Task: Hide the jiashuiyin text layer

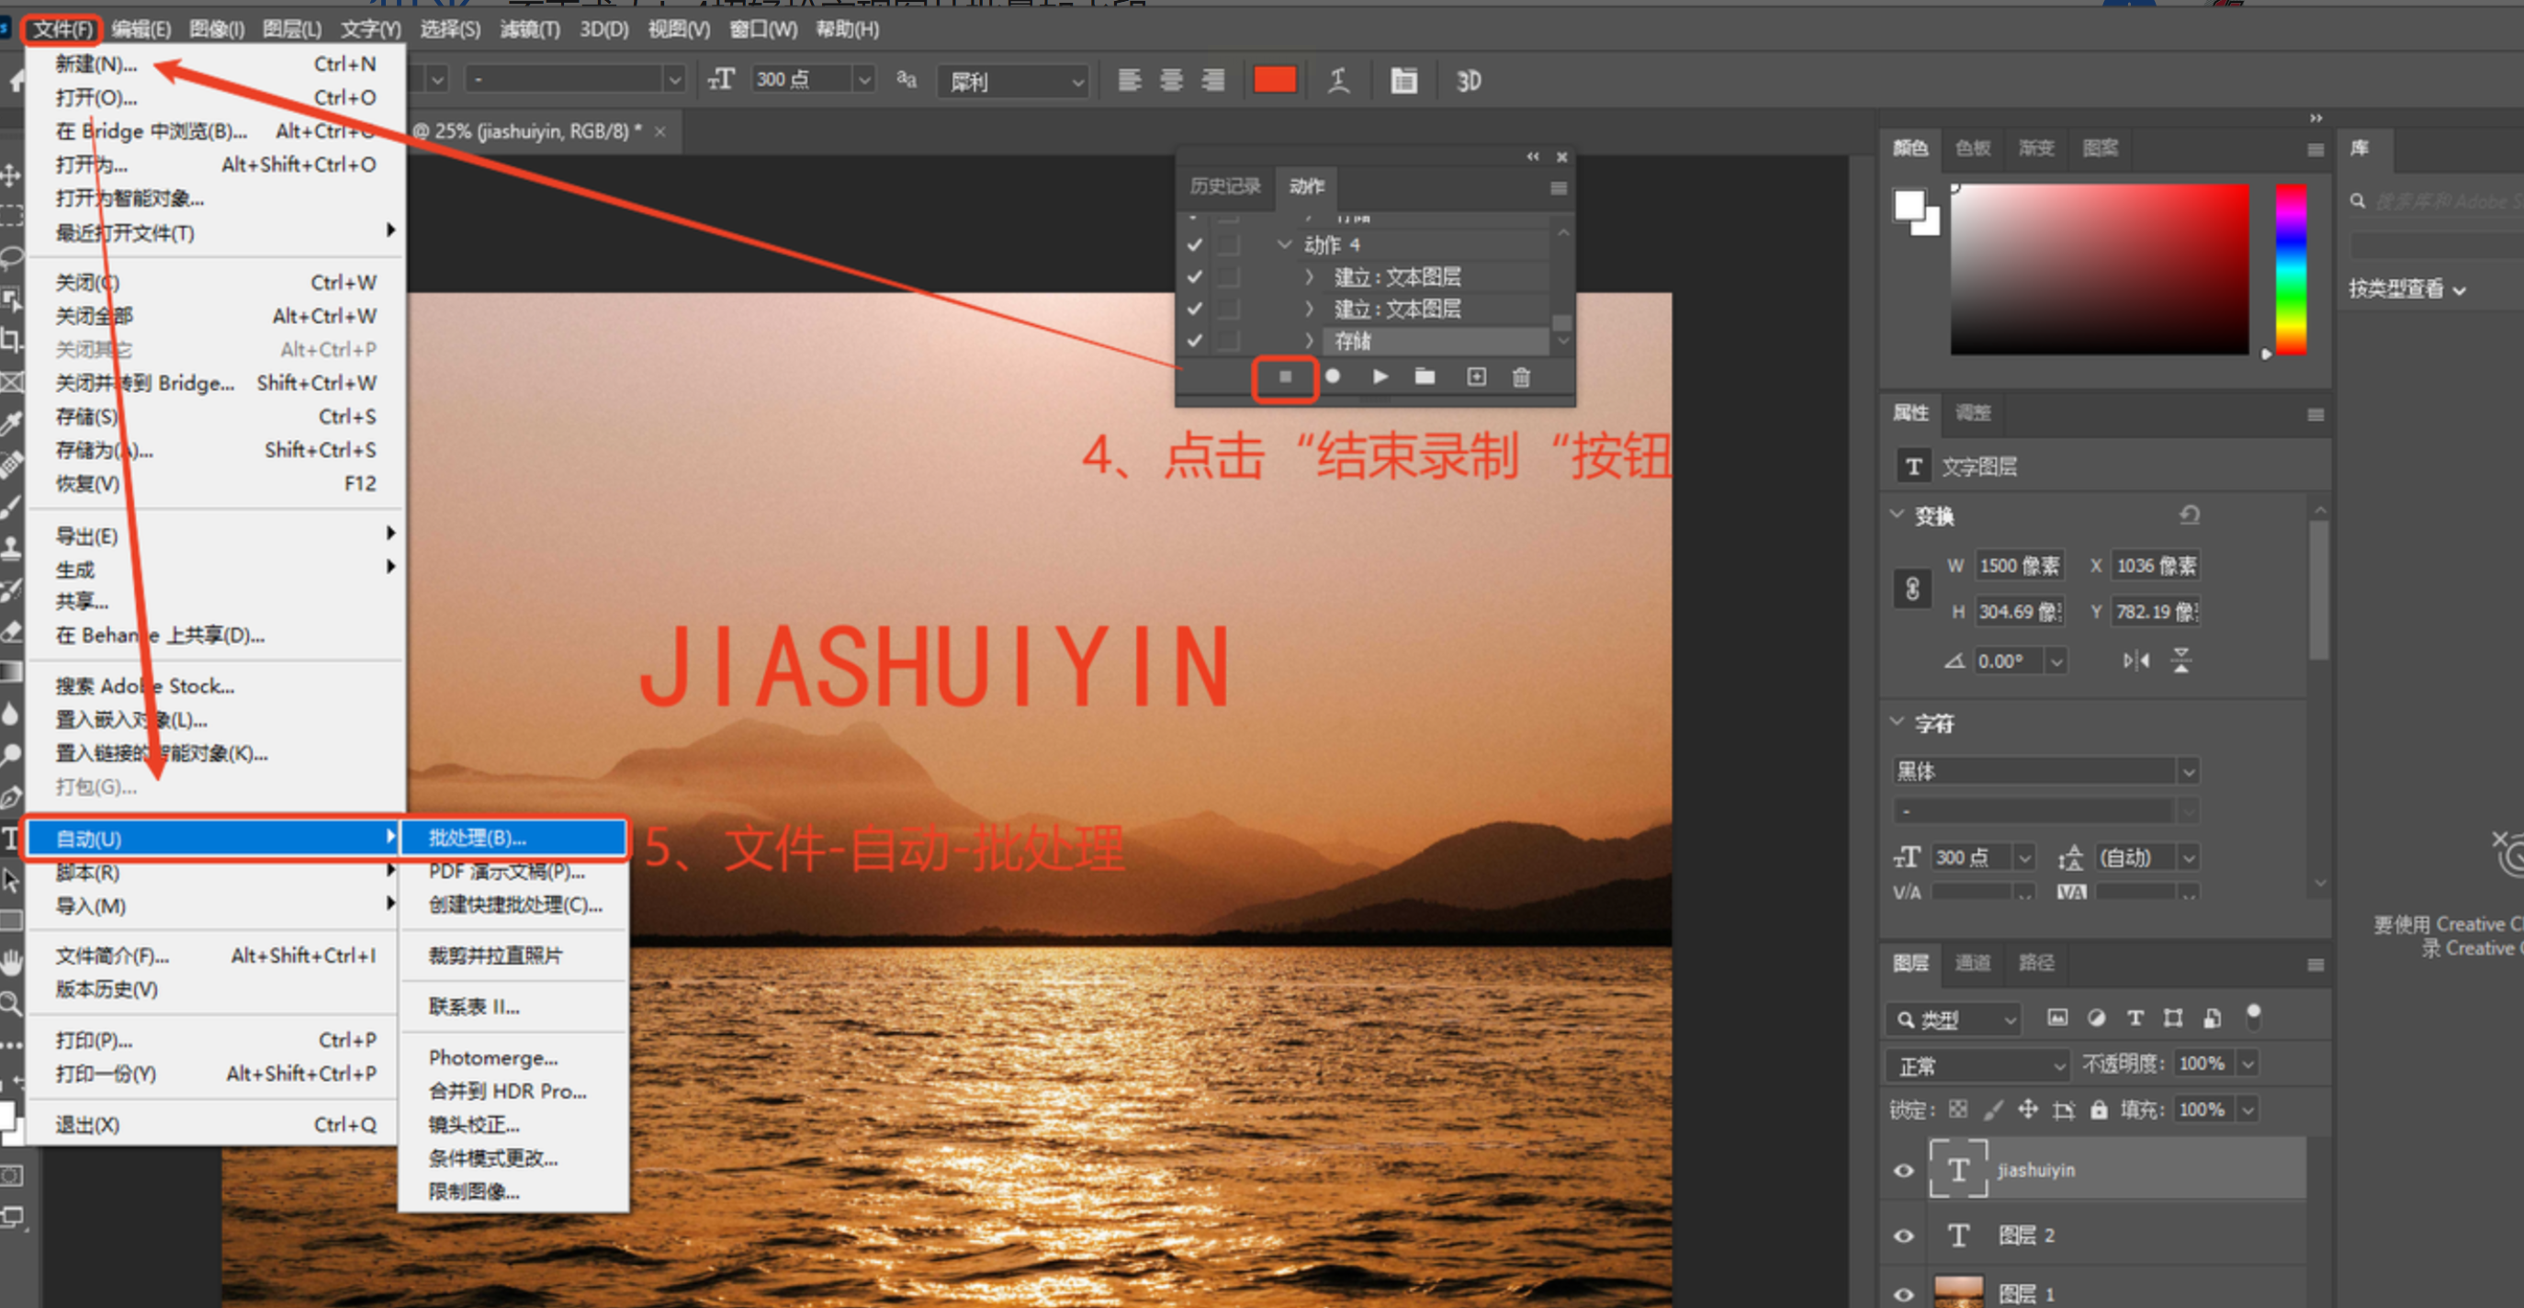Action: click(x=1903, y=1170)
